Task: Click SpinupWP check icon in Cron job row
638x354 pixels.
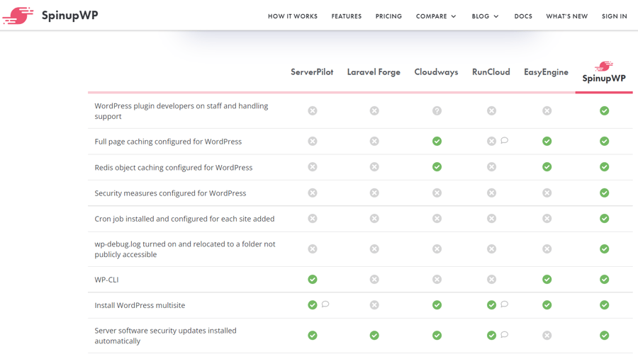Action: (604, 218)
